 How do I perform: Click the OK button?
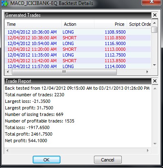pyautogui.click(x=47, y=159)
